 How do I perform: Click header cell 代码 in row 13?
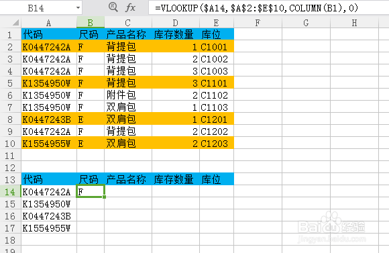49,179
